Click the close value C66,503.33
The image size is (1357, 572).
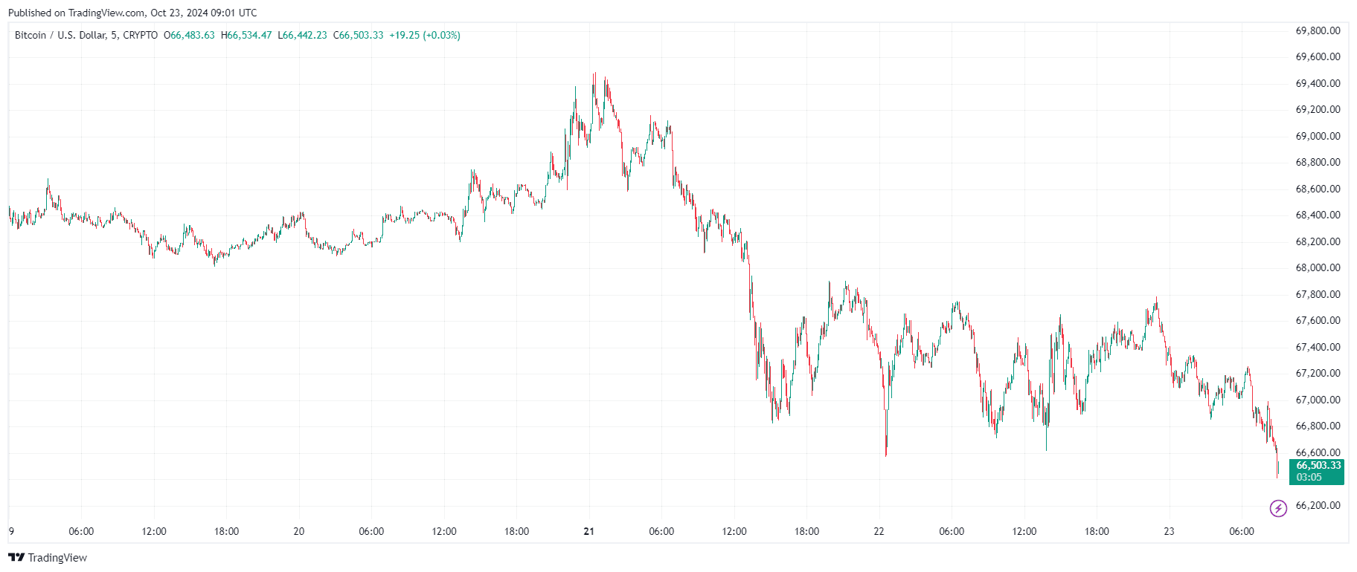coord(359,35)
